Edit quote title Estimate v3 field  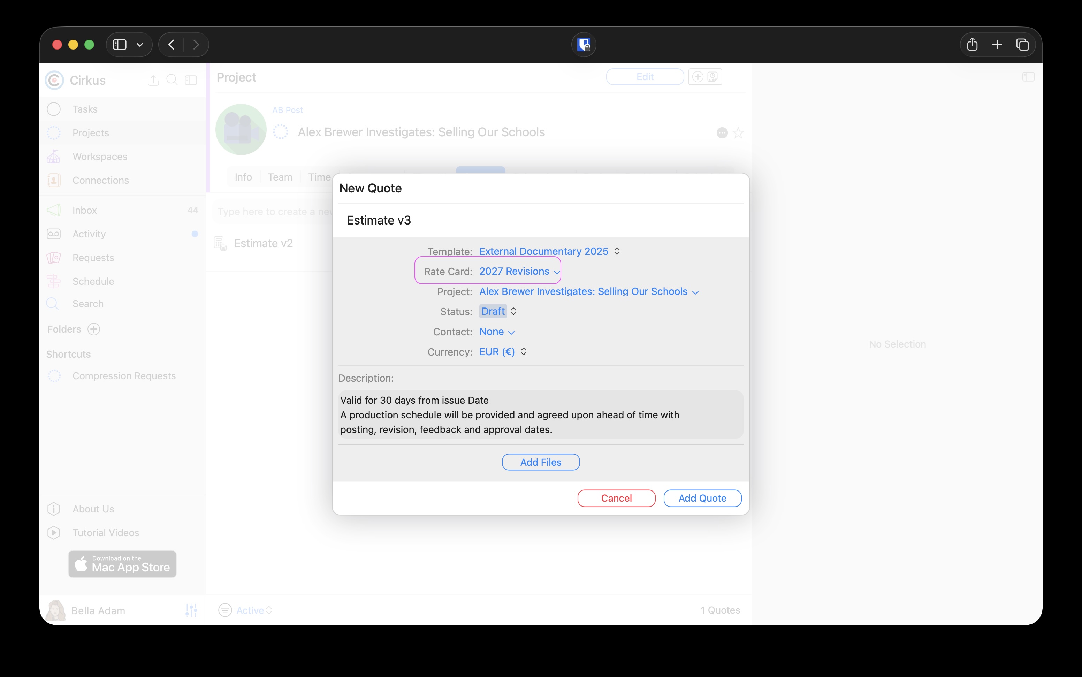click(541, 220)
